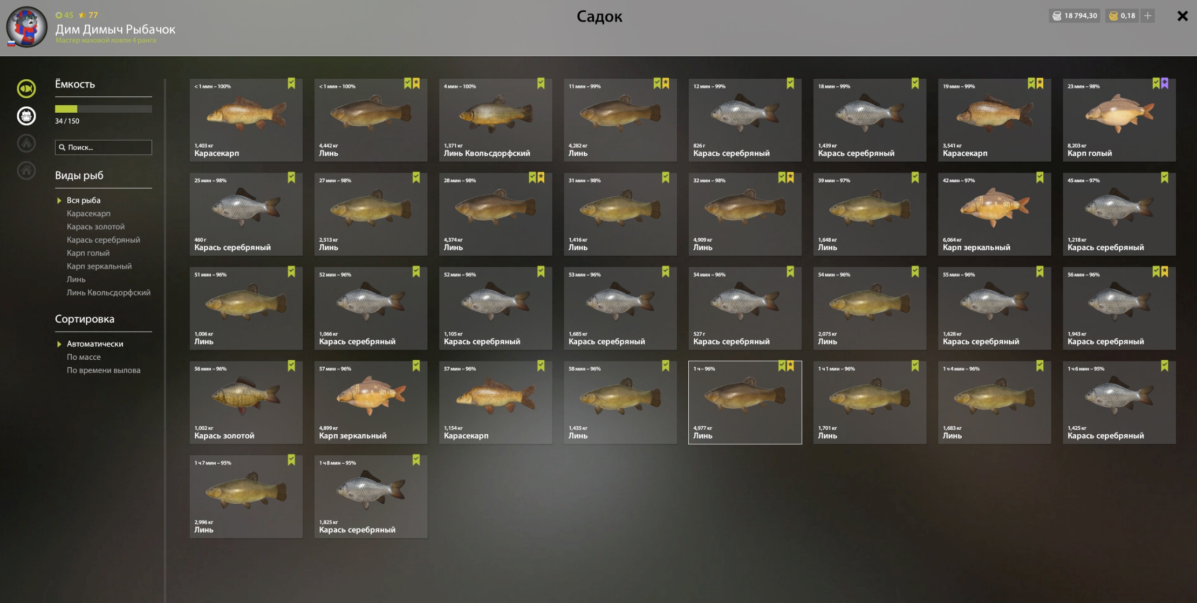Filter by Карп зеркальный species
Viewport: 1197px width, 603px height.
point(99,266)
